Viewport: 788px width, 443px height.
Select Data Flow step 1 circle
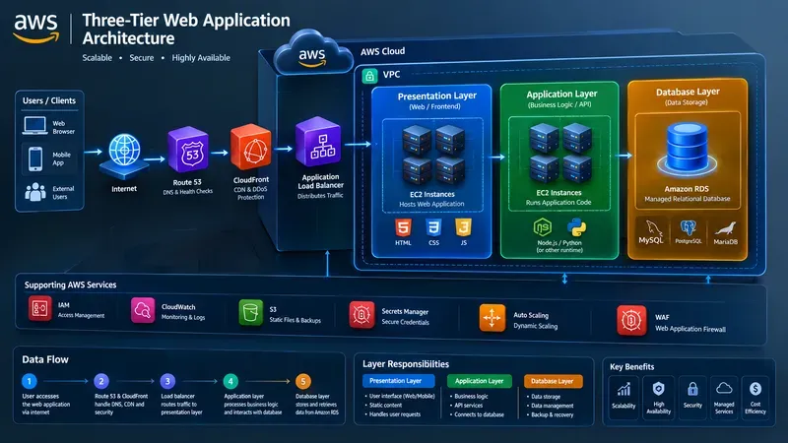[x=30, y=381]
